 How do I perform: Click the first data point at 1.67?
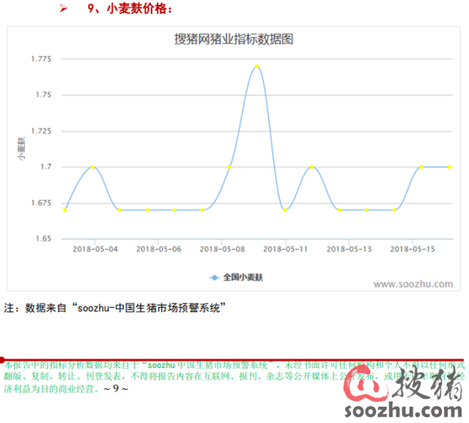point(64,210)
